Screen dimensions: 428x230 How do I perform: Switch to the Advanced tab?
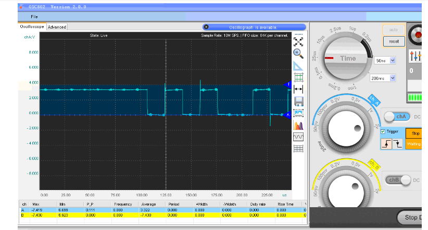[57, 26]
